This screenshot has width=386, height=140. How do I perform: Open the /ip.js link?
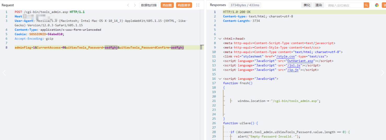pyautogui.click(x=293, y=70)
